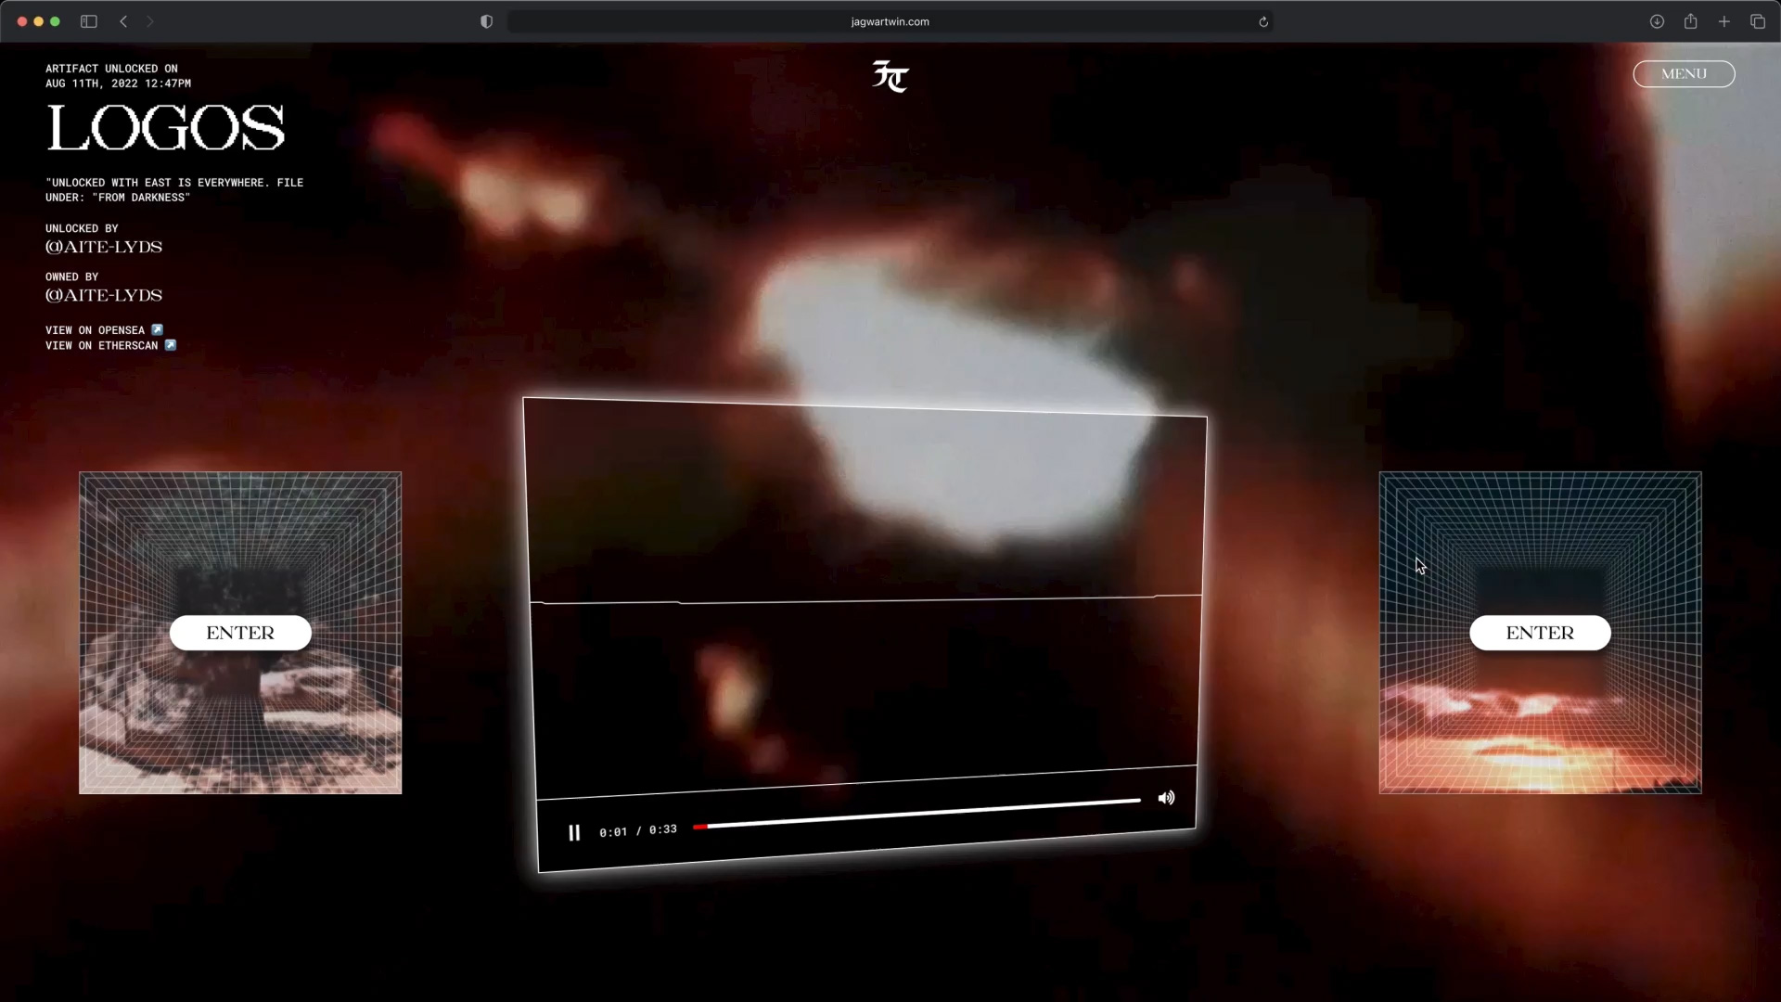Open View on OpenSea link
The width and height of the screenshot is (1781, 1002).
click(x=103, y=330)
